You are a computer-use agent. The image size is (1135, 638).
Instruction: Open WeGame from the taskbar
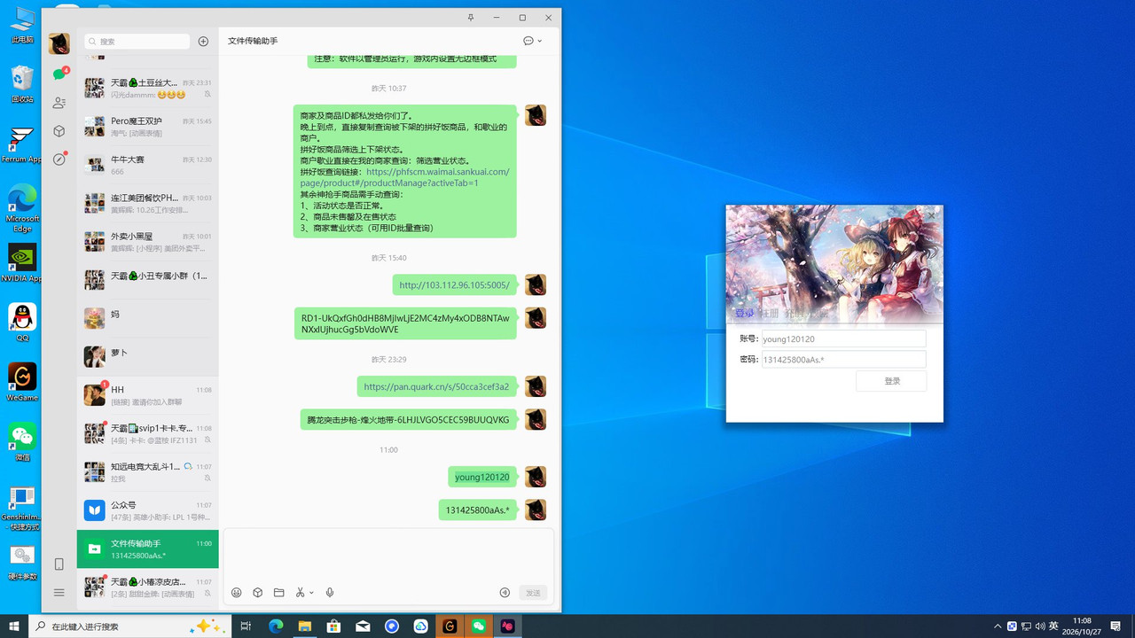point(450,626)
